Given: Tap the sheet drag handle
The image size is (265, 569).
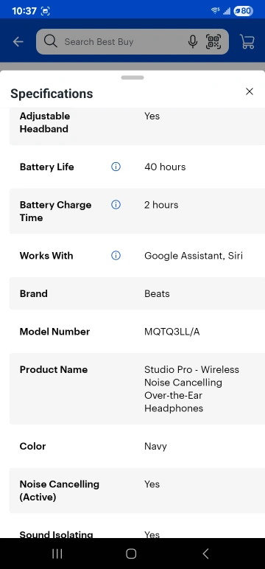Looking at the screenshot, I should [132, 77].
